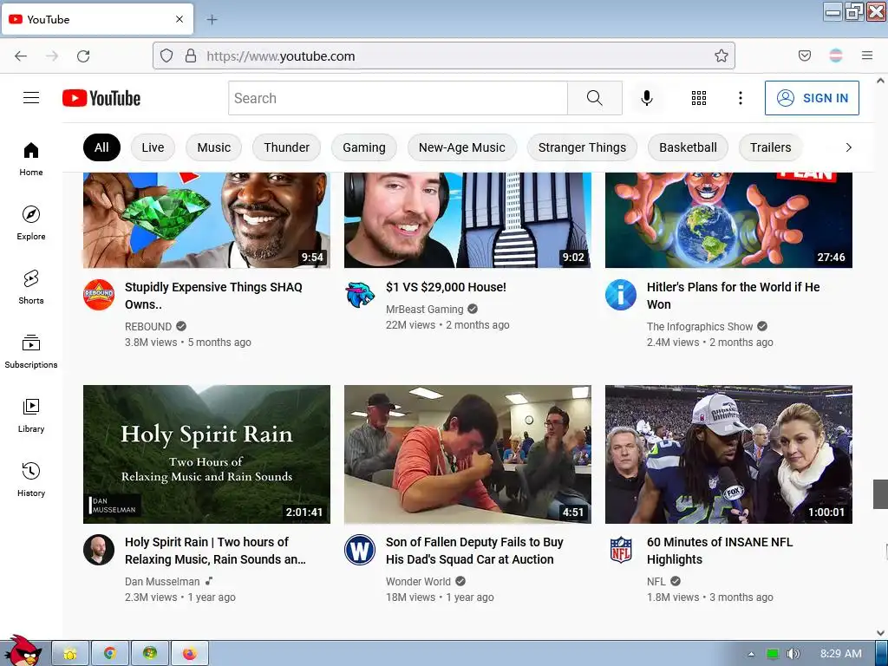Viewport: 888px width, 666px height.
Task: Open Chrome from the taskbar
Action: [110, 654]
